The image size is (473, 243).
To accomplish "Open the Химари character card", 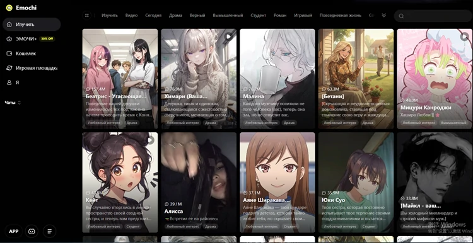I will pyautogui.click(x=199, y=79).
